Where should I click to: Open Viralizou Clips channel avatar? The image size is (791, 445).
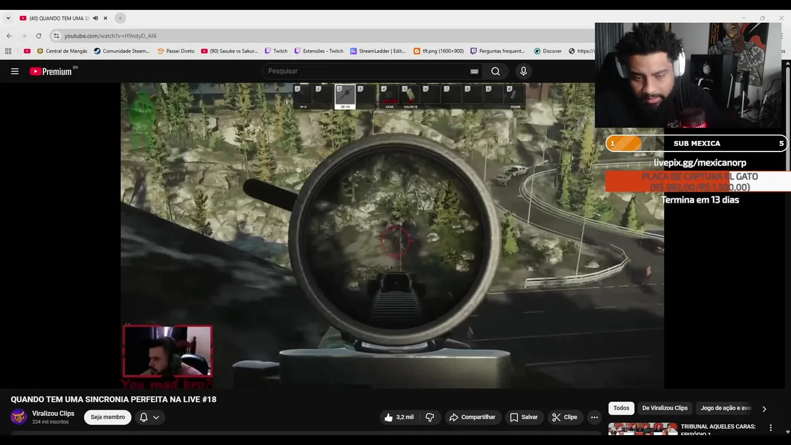click(x=19, y=417)
